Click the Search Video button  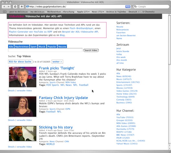[91, 50]
